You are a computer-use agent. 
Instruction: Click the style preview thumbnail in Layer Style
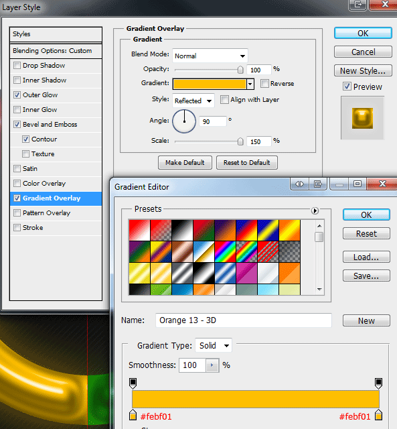(362, 118)
